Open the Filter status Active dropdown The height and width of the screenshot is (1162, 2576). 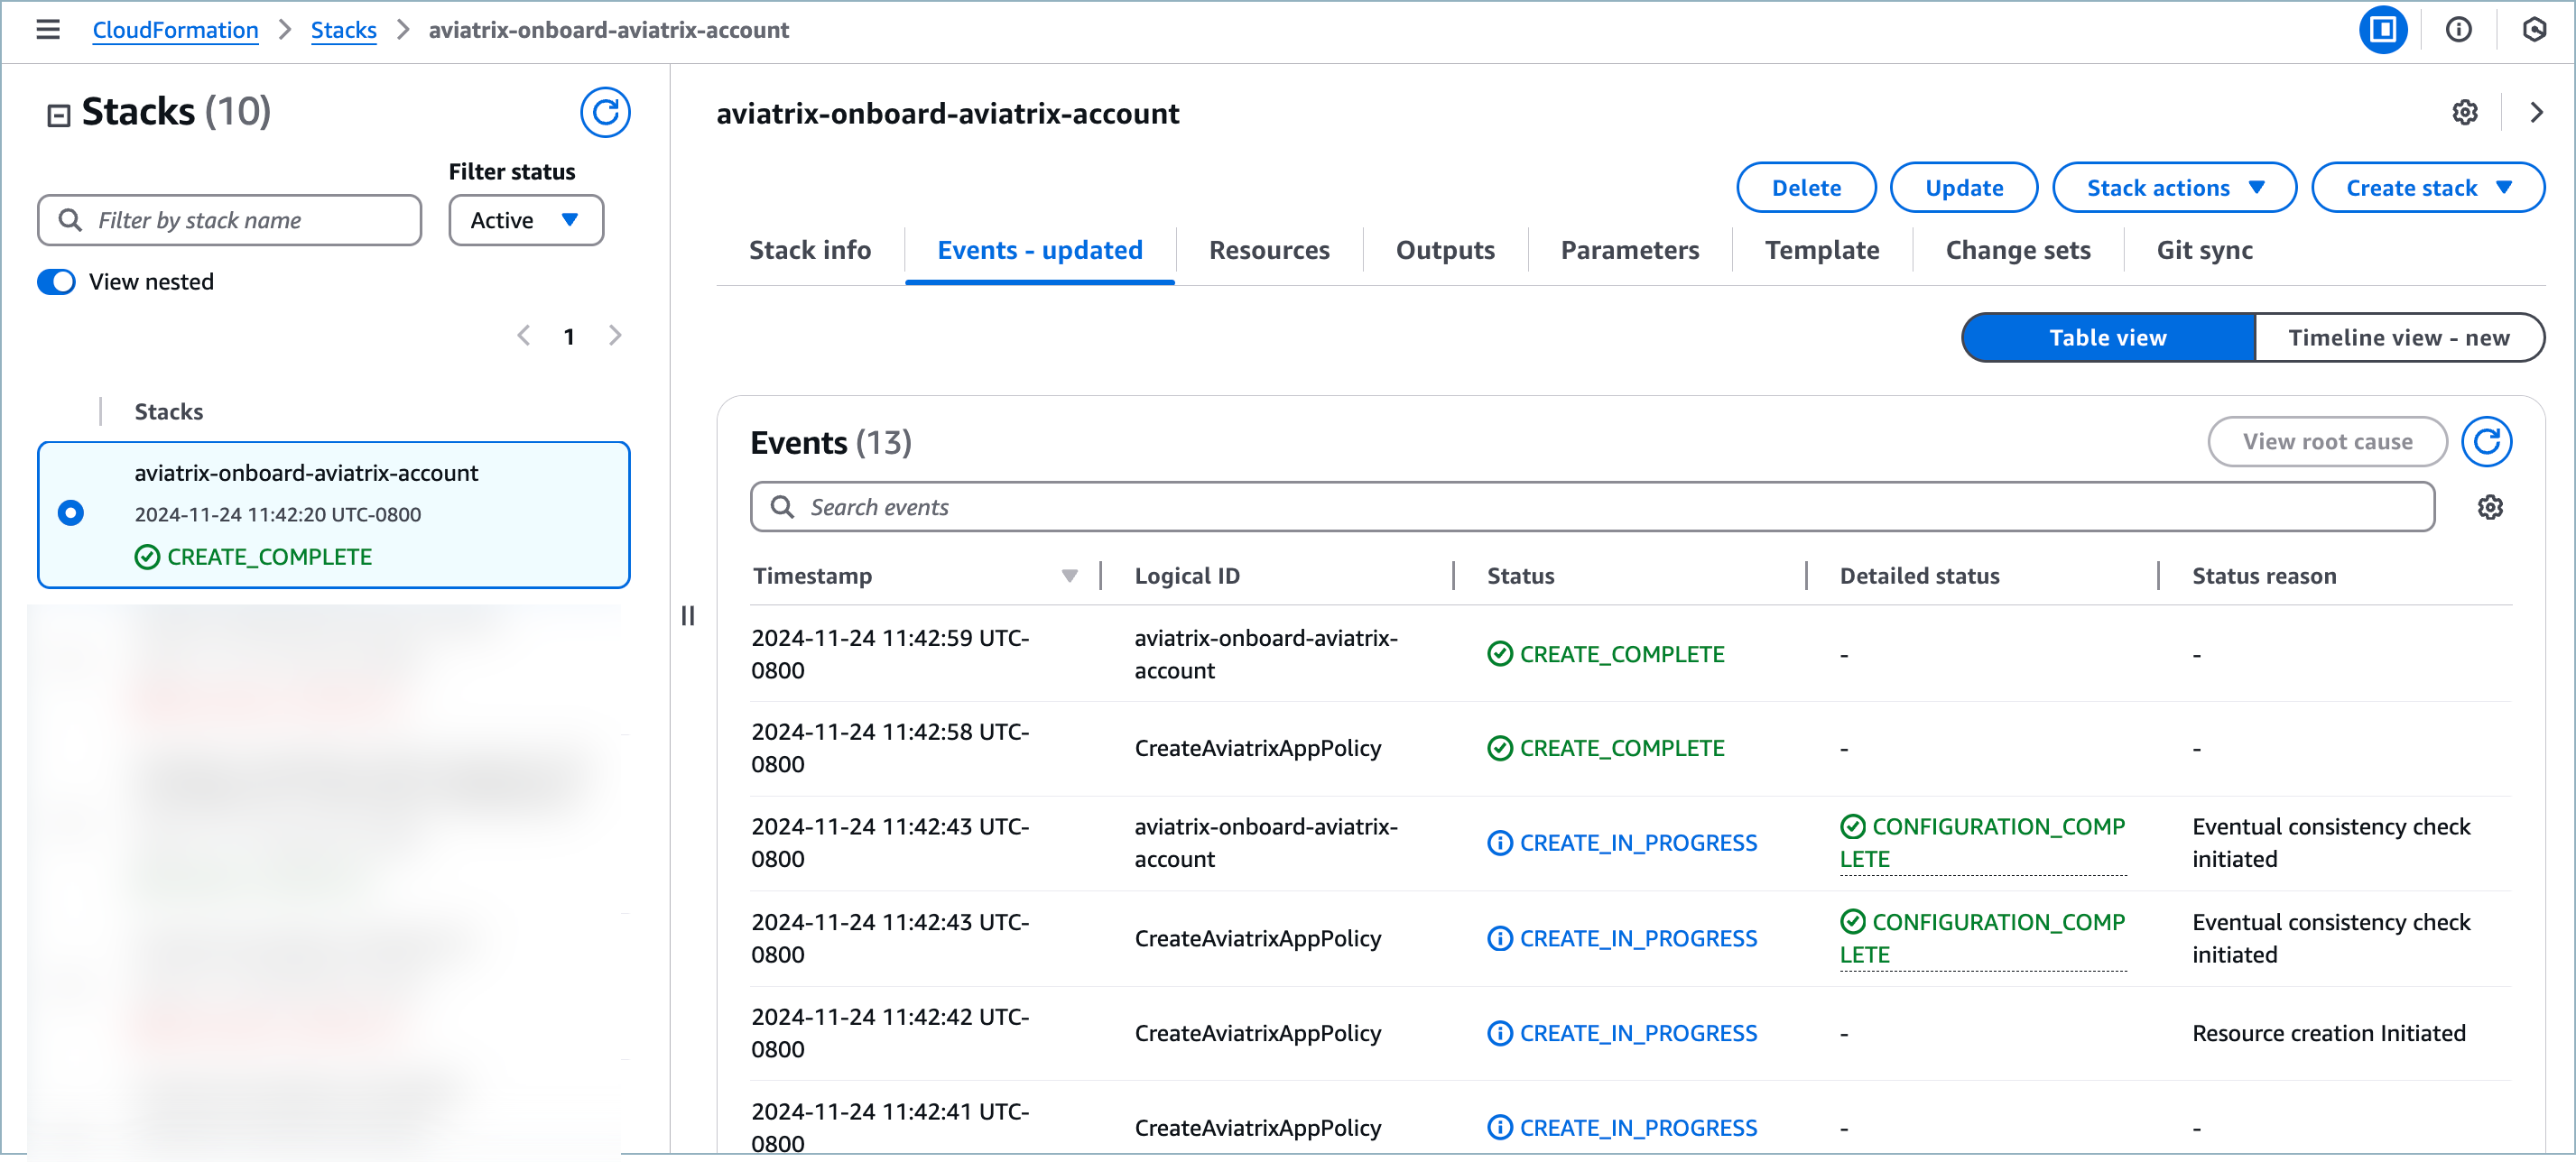point(525,220)
